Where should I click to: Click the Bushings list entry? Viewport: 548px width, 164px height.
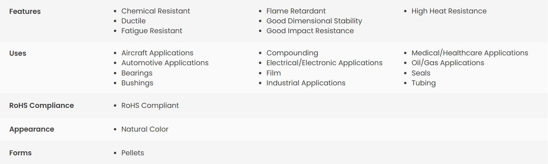click(x=137, y=83)
